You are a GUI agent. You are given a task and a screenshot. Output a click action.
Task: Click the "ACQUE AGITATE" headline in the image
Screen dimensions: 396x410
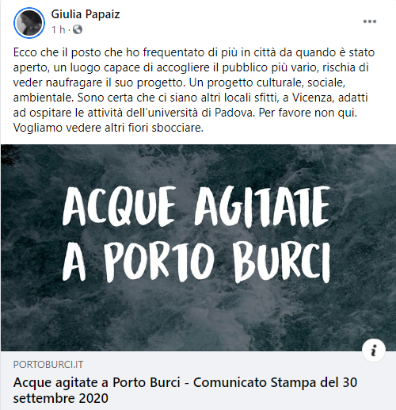196,207
